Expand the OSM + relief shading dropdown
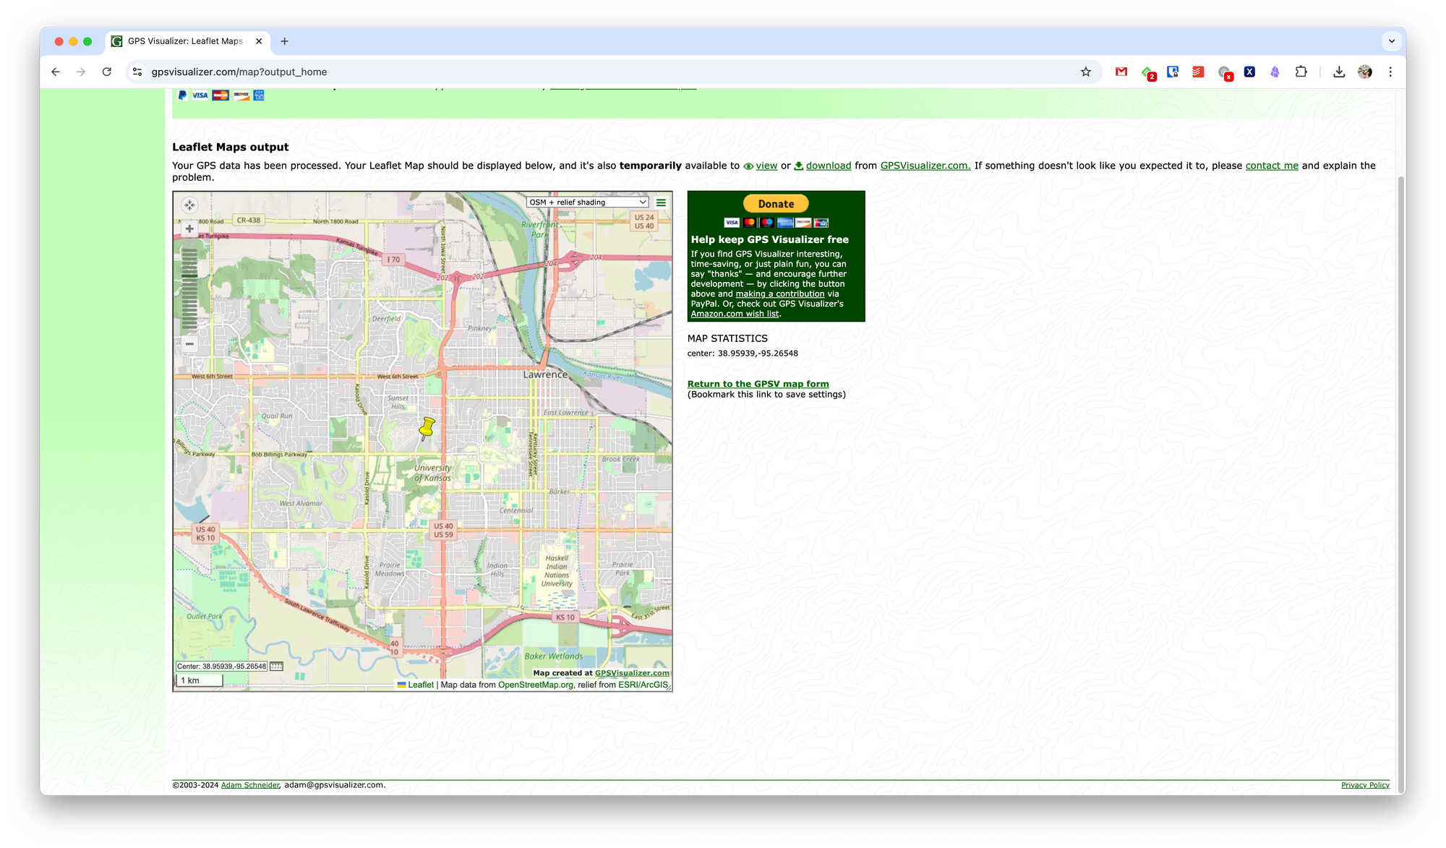 587,202
